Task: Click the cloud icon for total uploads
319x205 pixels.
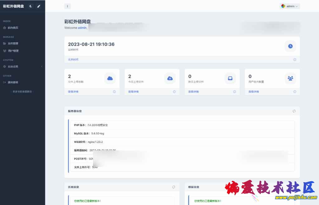Action: click(x=110, y=78)
